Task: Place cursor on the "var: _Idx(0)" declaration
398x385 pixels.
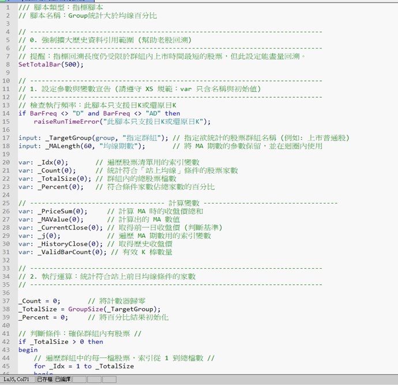Action: [x=43, y=162]
